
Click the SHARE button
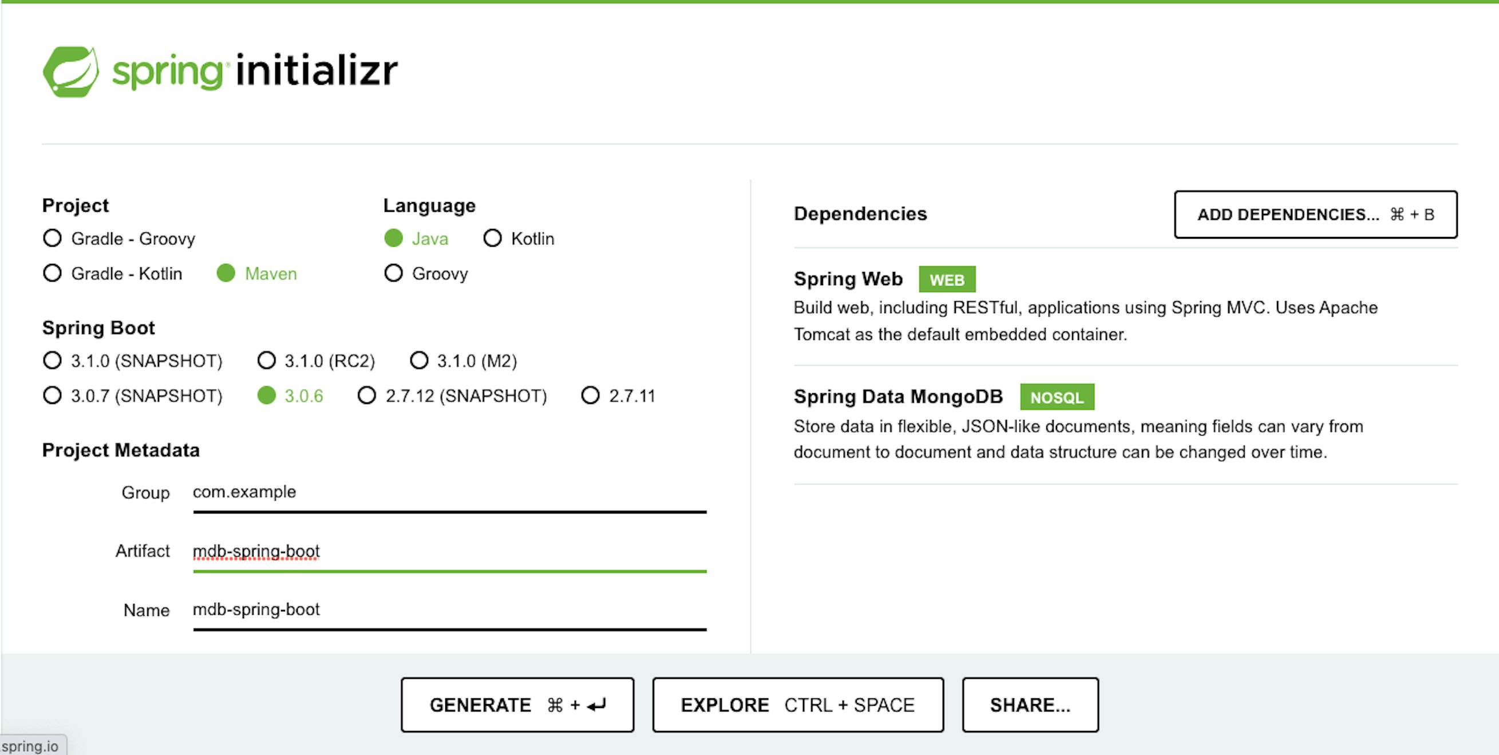pyautogui.click(x=1030, y=705)
